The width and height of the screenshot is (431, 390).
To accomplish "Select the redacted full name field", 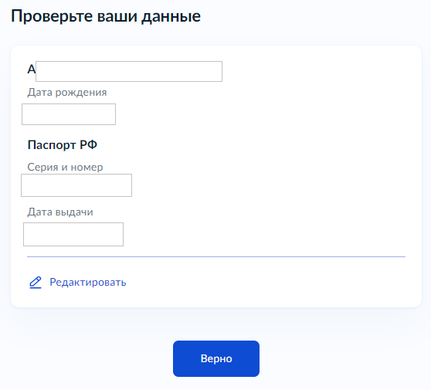I will (129, 72).
